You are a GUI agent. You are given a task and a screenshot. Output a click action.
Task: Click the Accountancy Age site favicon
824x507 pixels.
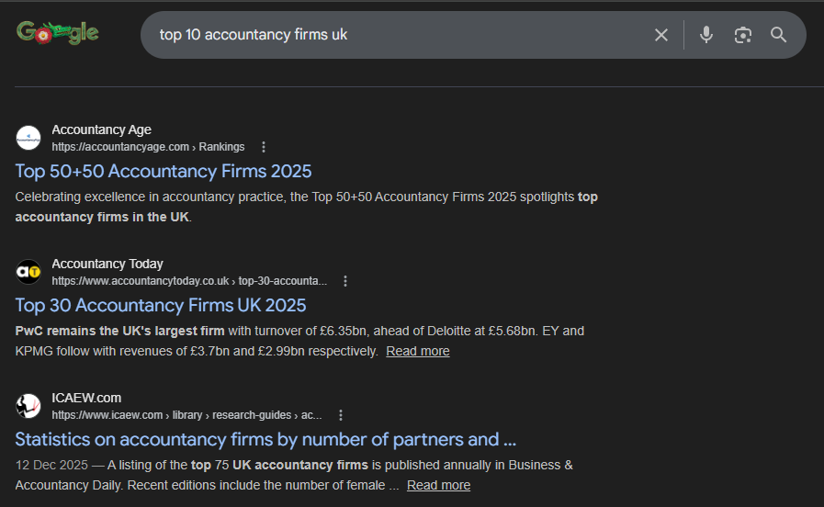tap(28, 138)
